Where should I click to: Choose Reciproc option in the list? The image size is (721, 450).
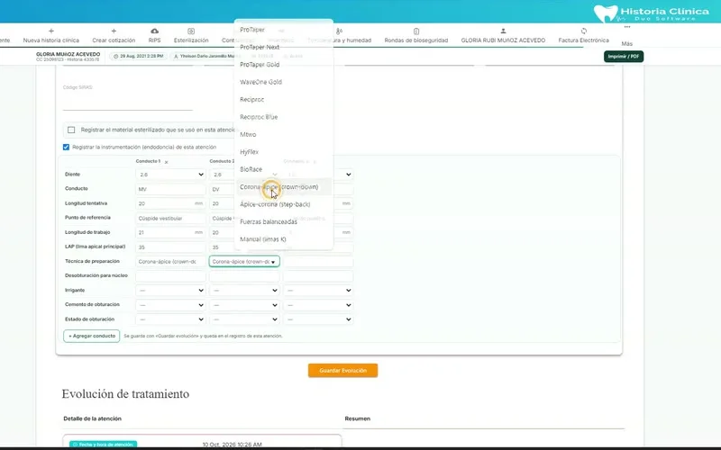tap(284, 99)
